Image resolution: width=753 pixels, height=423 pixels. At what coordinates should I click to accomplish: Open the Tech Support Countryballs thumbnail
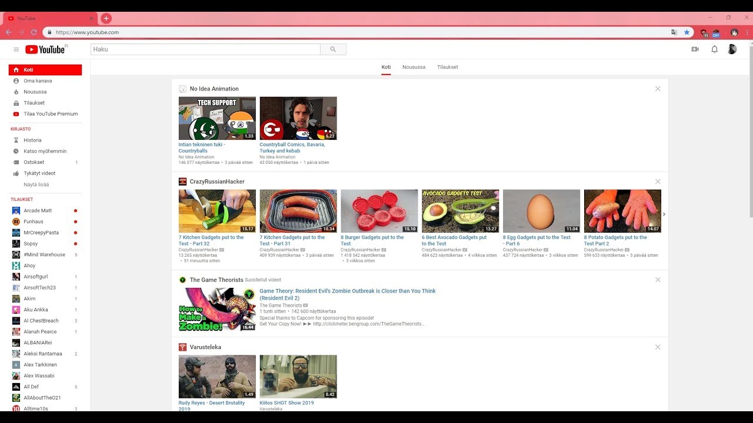[x=217, y=118]
